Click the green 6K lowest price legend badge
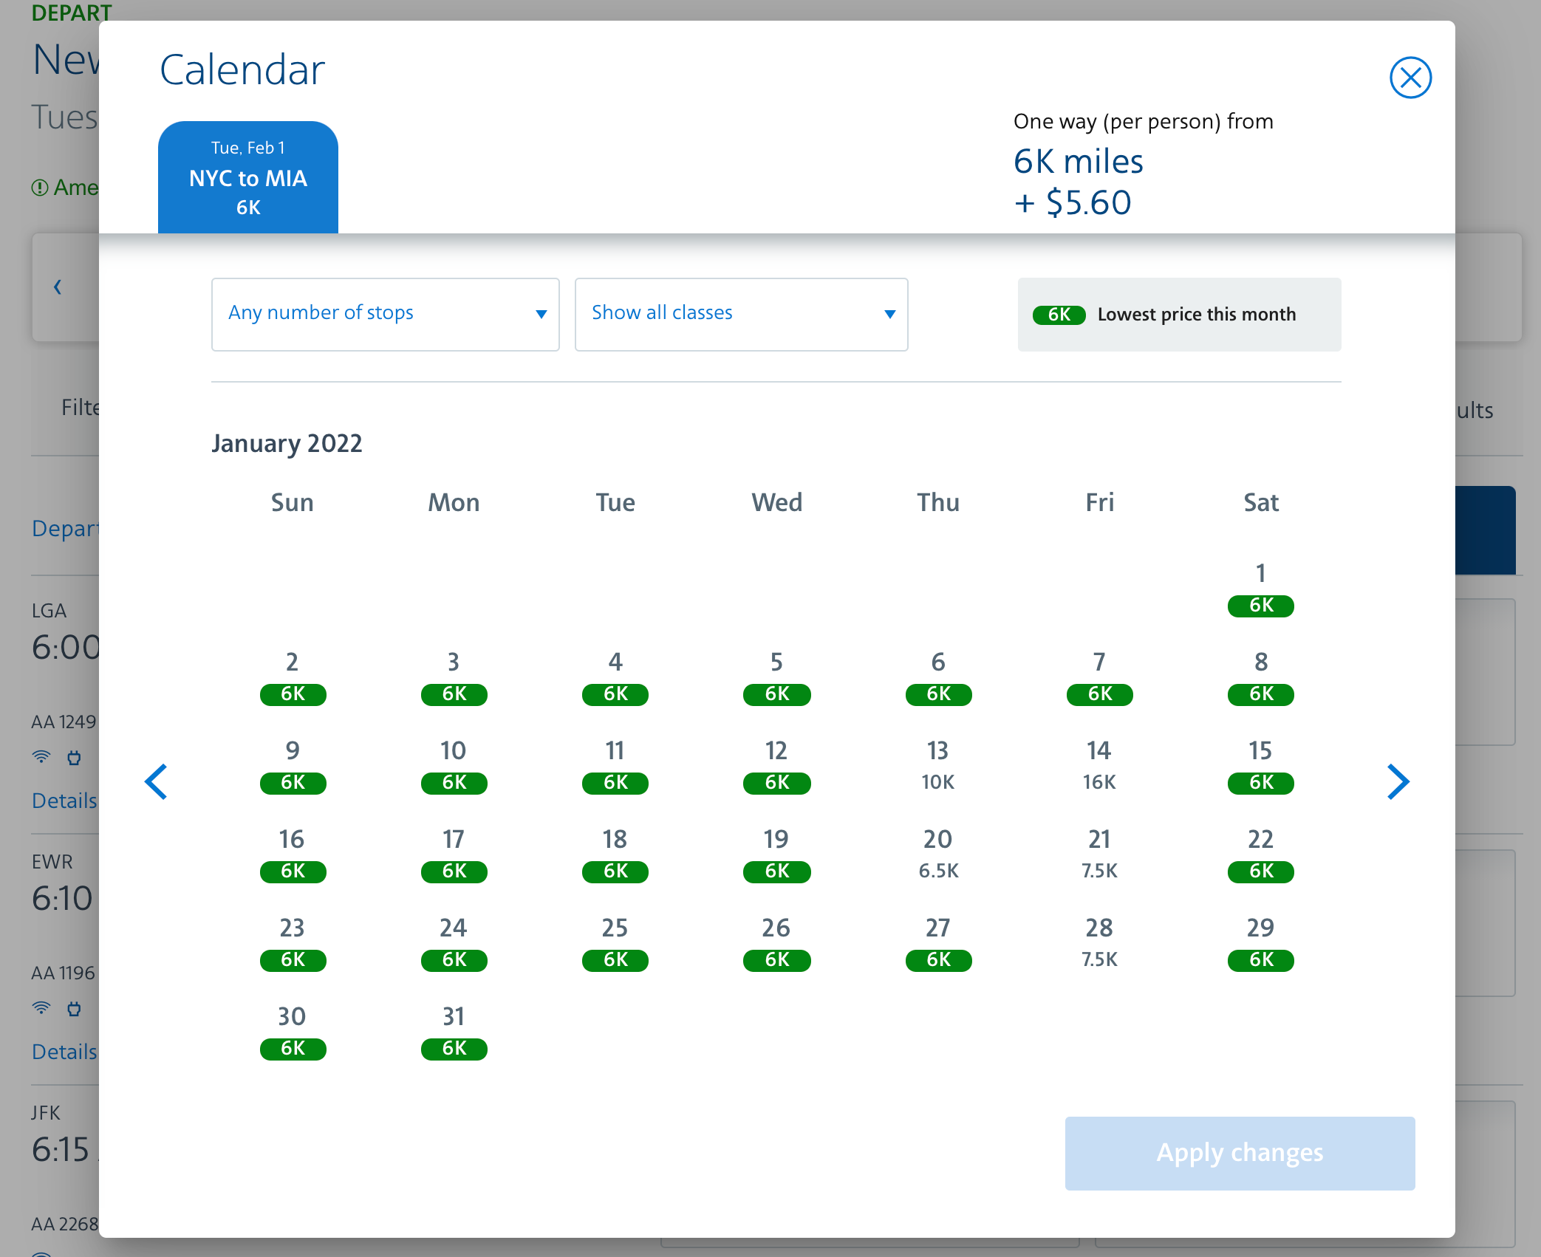This screenshot has width=1541, height=1257. coord(1059,315)
